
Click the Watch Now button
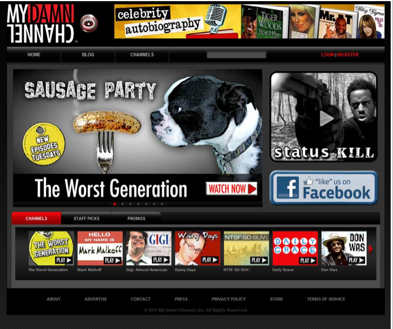(231, 188)
